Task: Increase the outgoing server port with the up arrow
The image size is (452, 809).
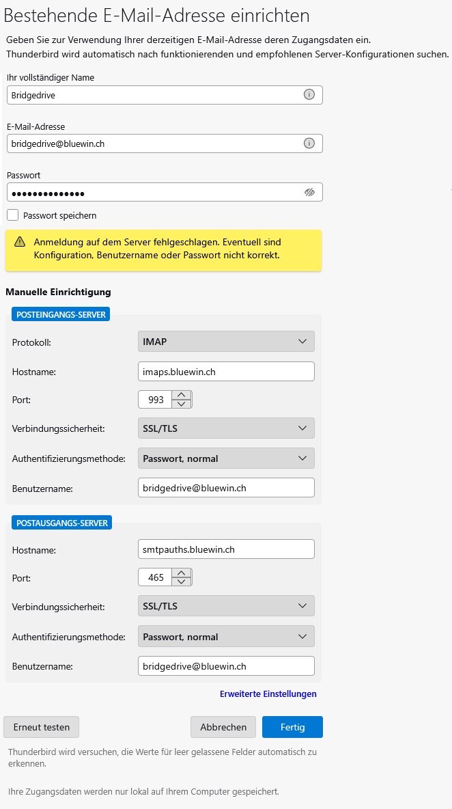Action: 181,573
